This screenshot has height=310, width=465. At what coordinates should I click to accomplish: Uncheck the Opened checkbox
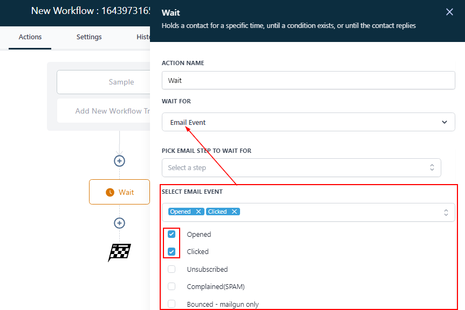click(x=172, y=234)
